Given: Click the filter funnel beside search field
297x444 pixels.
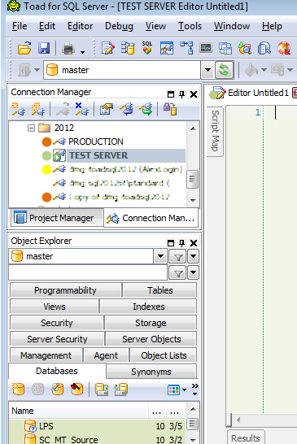Looking at the screenshot, I should point(177,273).
